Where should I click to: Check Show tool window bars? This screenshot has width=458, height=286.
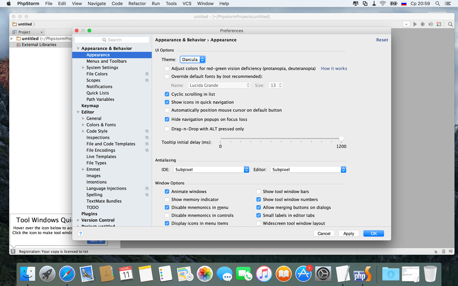pos(259,191)
